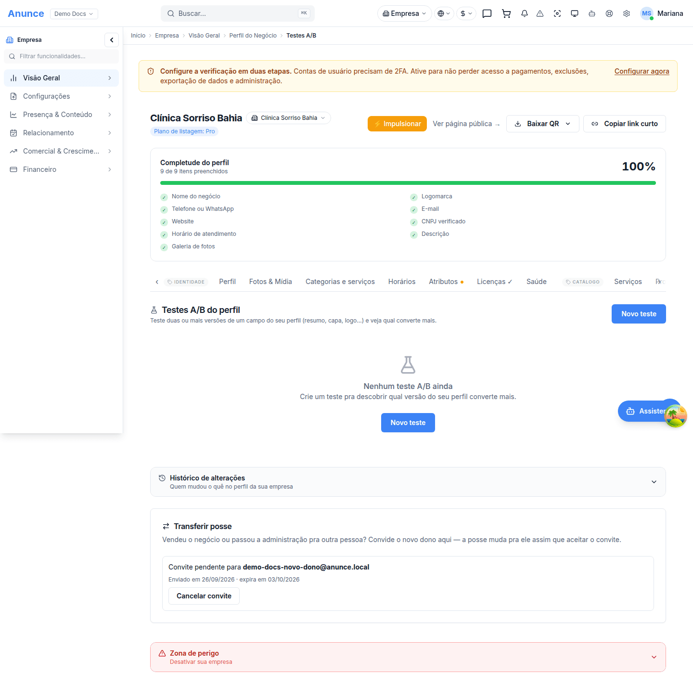Viewport: 693px width, 699px height.
Task: Click the Histórico de alterações clock icon
Action: (162, 478)
